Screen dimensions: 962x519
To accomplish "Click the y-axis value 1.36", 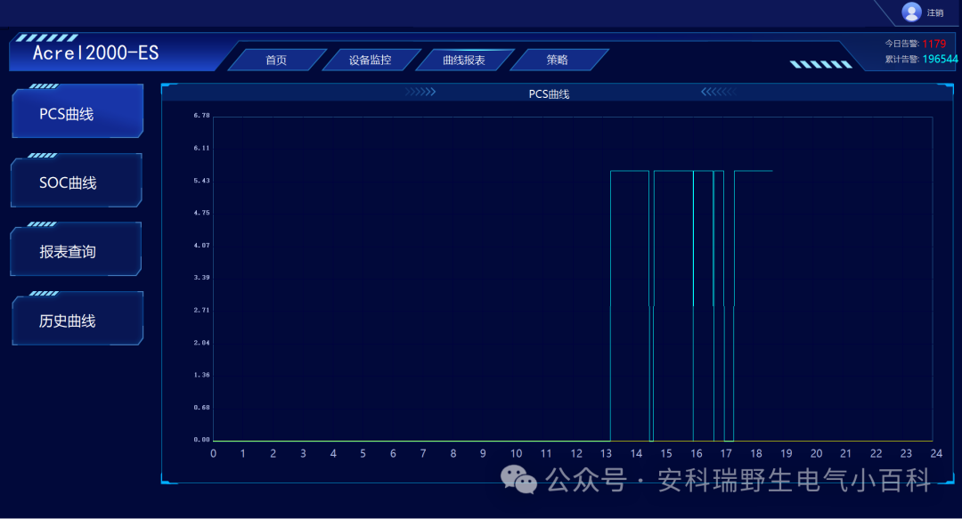I will [x=202, y=374].
